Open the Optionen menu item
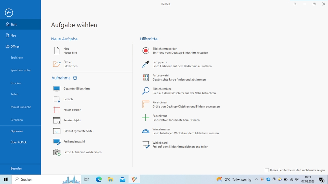328x184 pixels. (17, 131)
